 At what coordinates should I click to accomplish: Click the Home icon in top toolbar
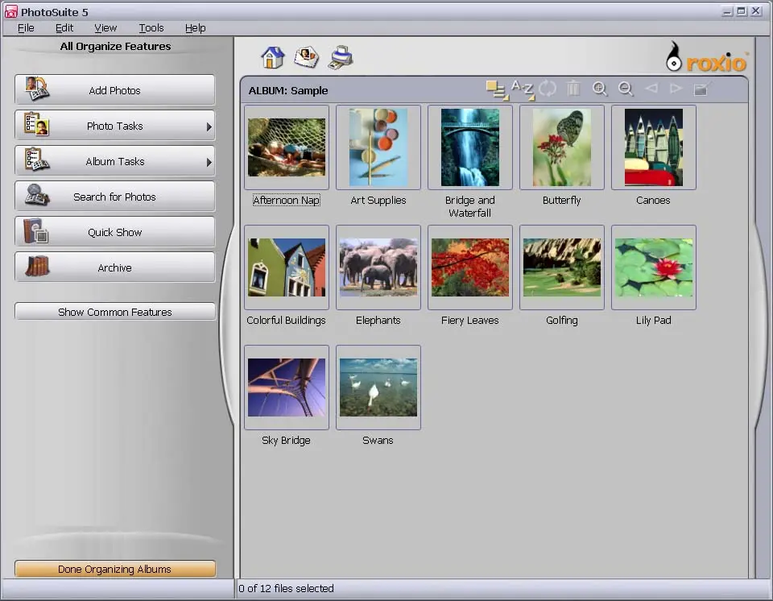[x=273, y=58]
